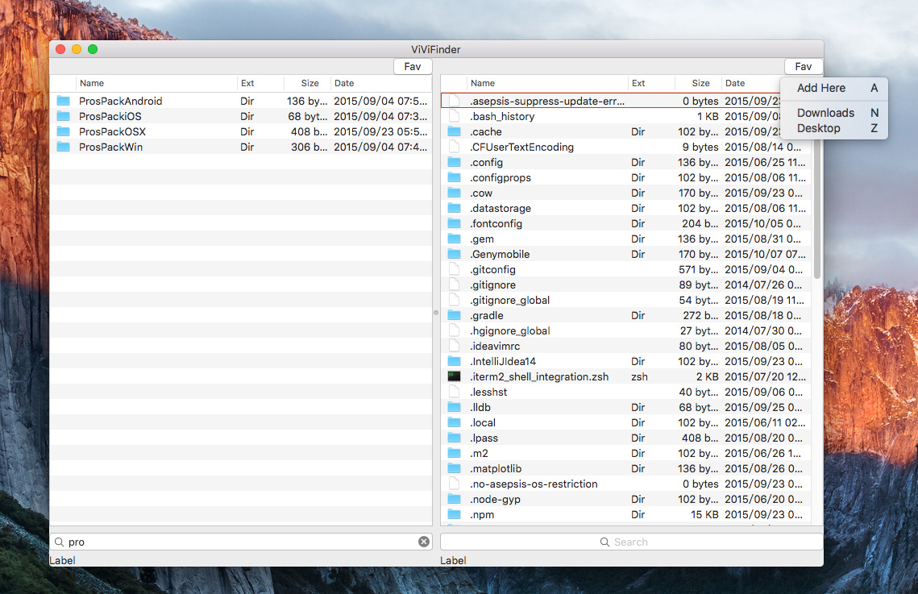
Task: Click the .iterm2_shell_integration.zsh terminal icon
Action: (x=455, y=376)
